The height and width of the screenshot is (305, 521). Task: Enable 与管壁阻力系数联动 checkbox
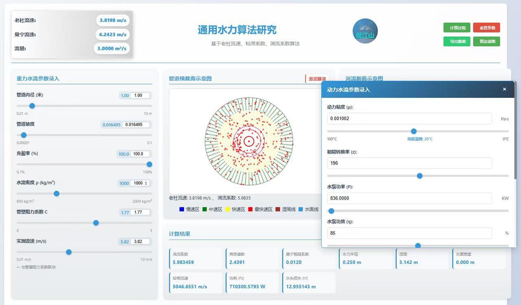click(18, 267)
